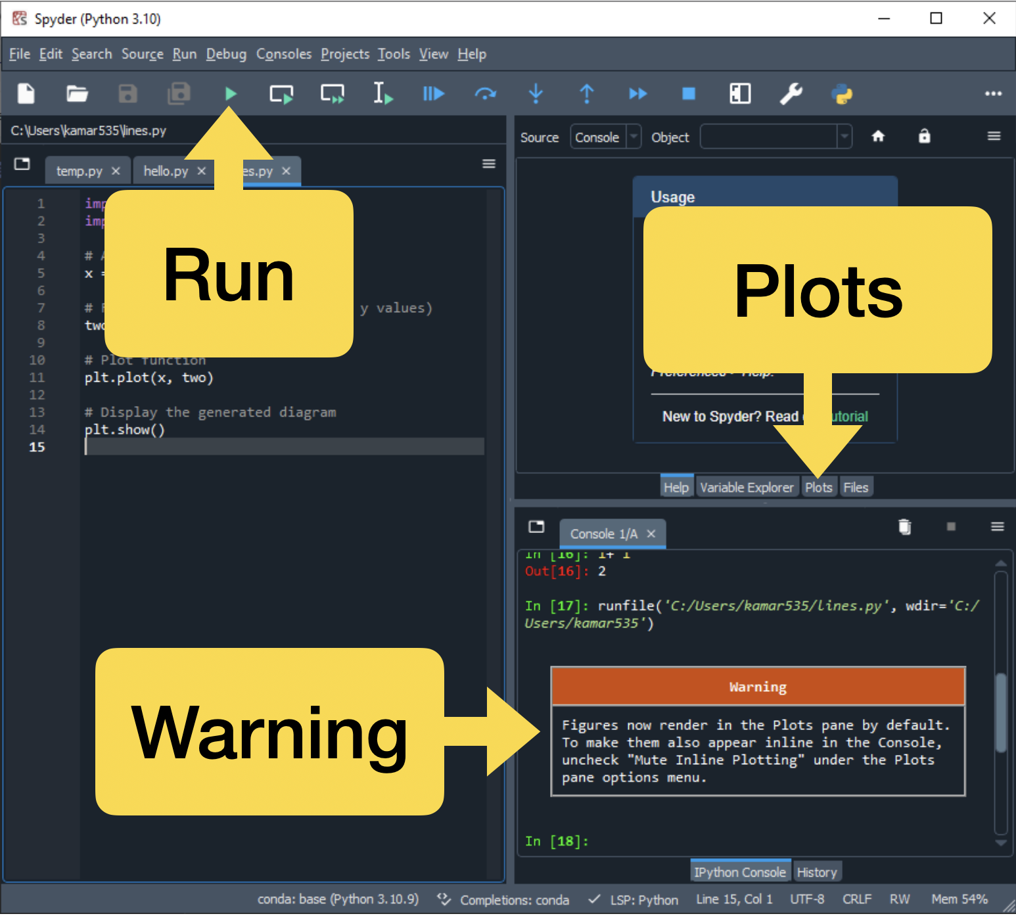
Task: Open Preferences with the wrench icon
Action: (x=791, y=94)
